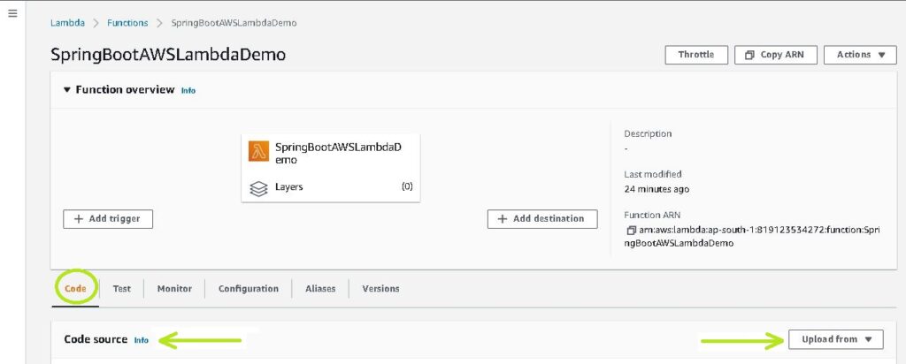Click the Layers (0) row
Viewport: 906px width, 364px height.
pyautogui.click(x=331, y=187)
